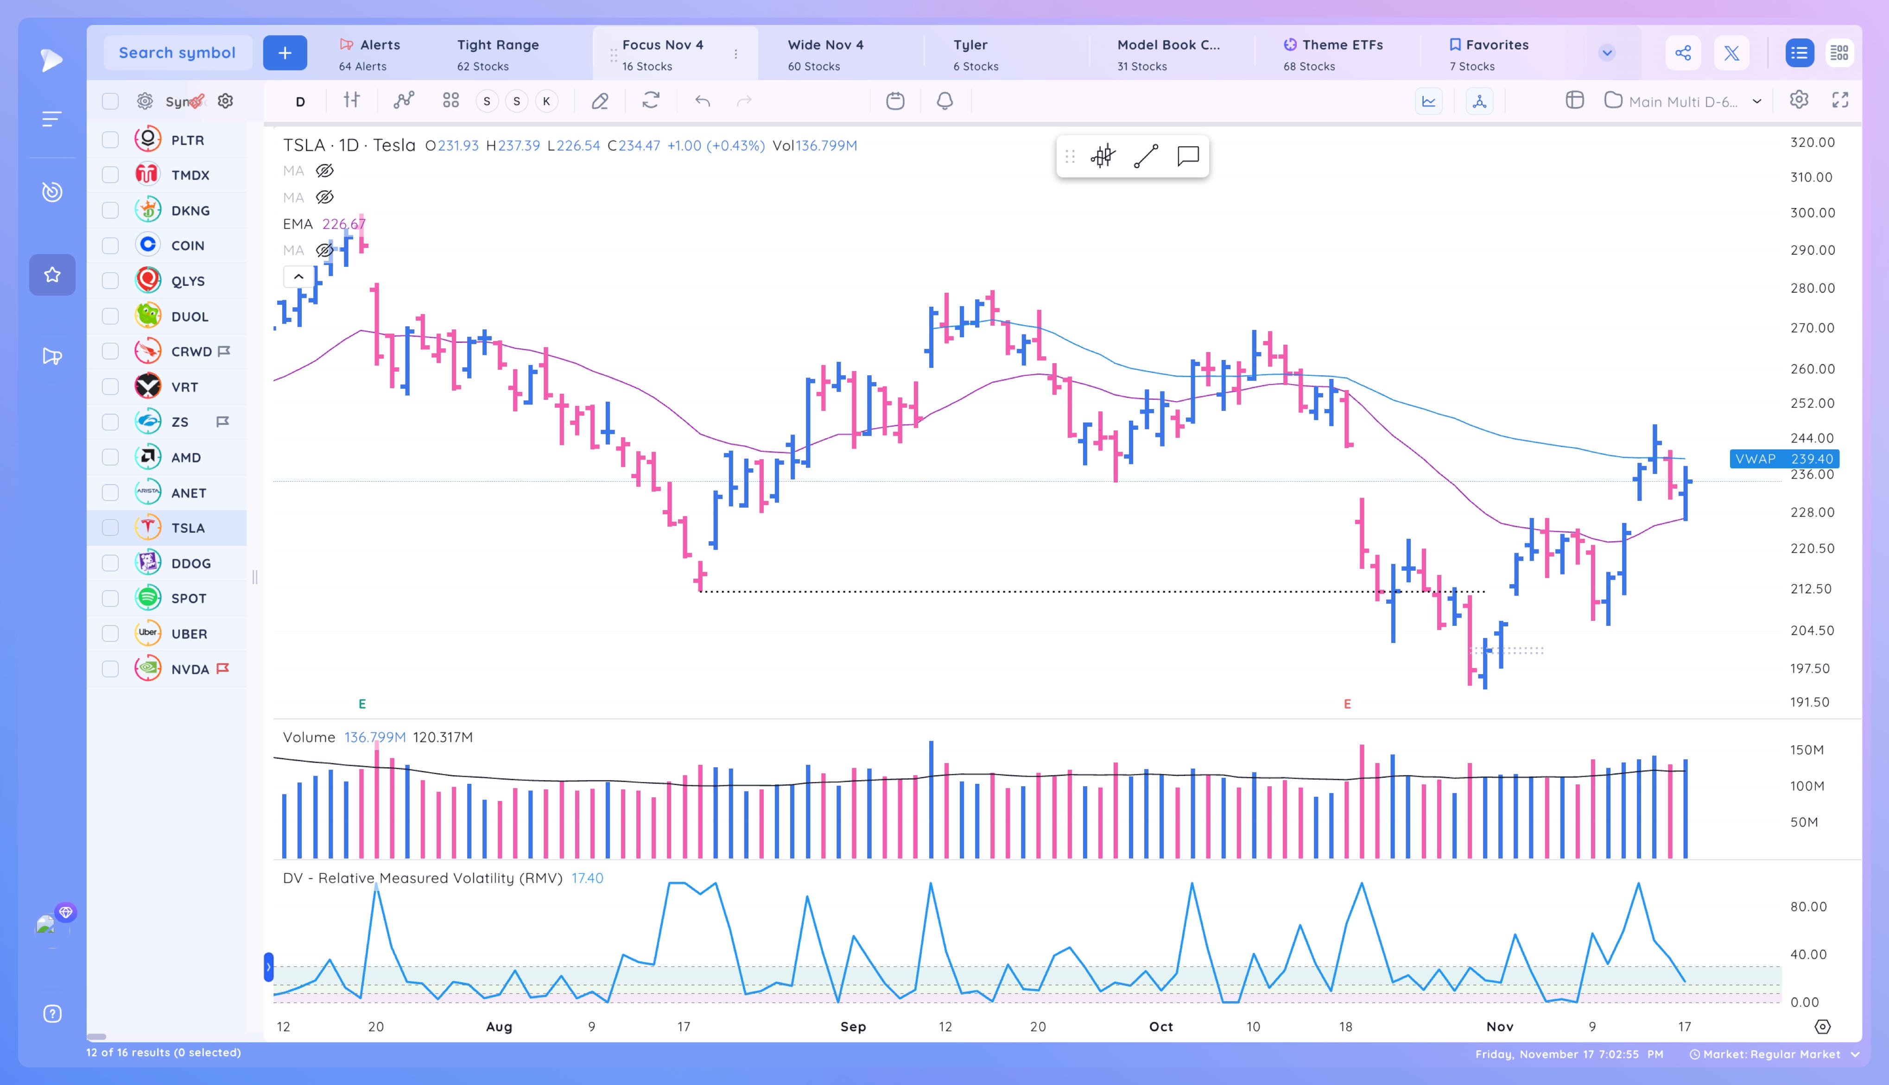Check the DKNG row checkbox
This screenshot has width=1889, height=1085.
(x=110, y=210)
